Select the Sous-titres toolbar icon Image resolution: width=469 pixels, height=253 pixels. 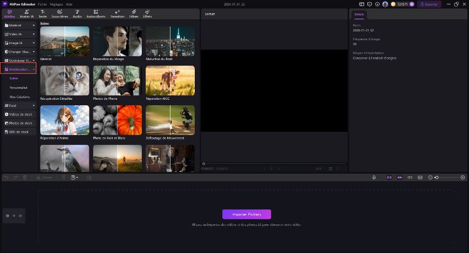coord(59,13)
